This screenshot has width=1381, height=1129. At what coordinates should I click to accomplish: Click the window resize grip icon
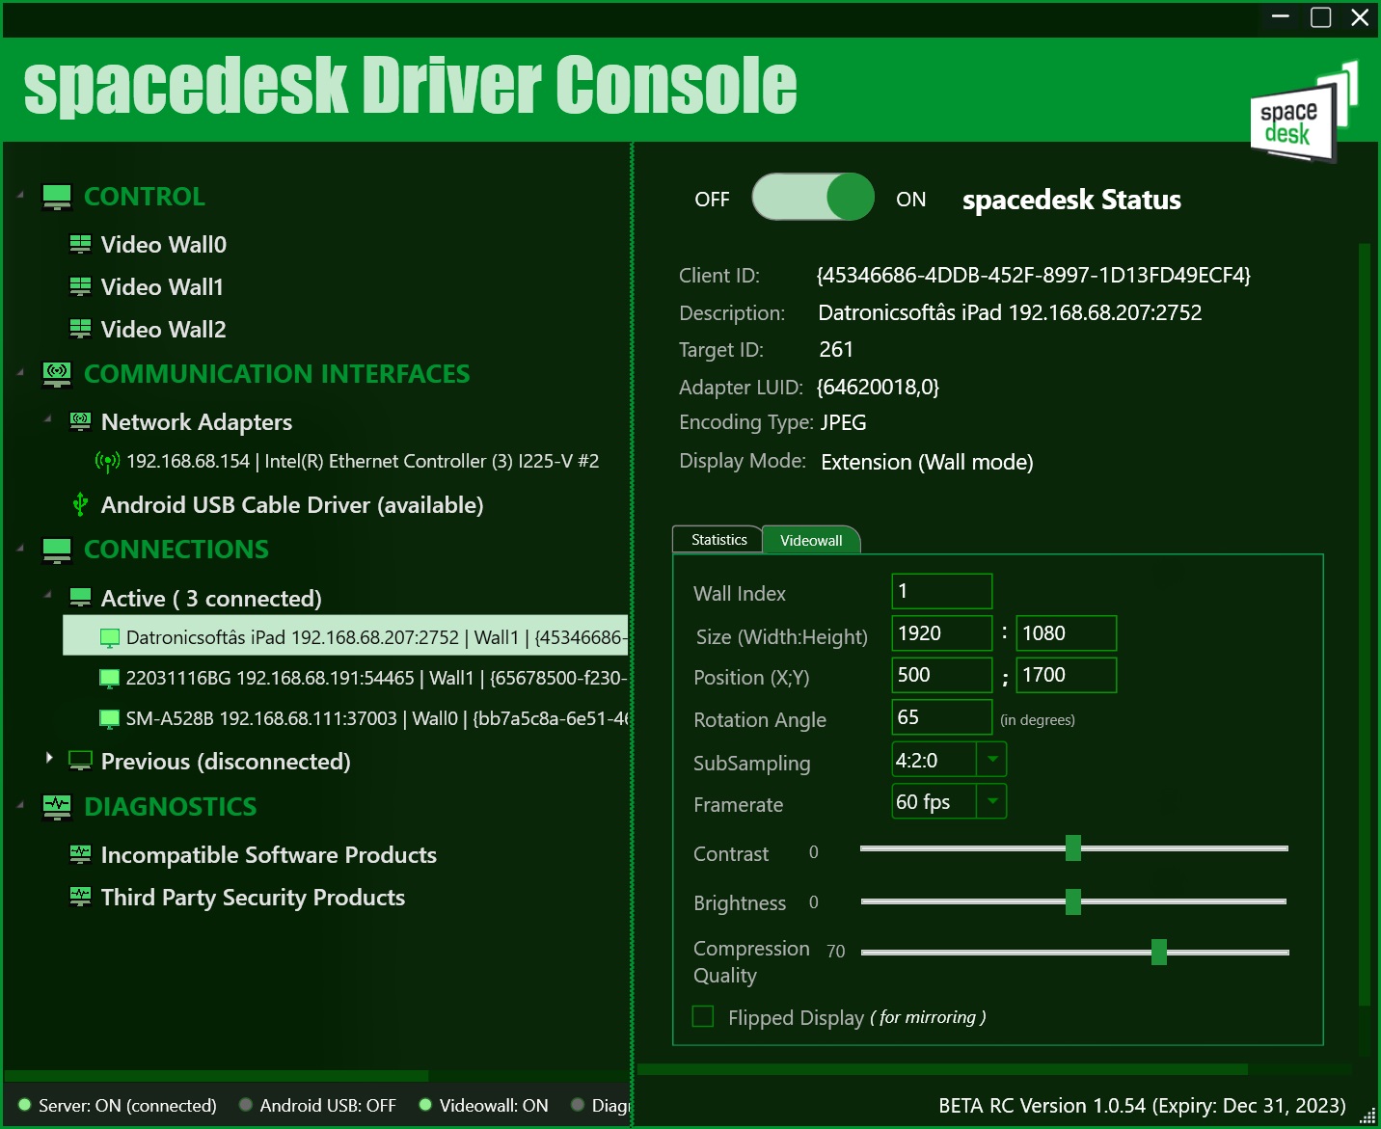[x=1367, y=1116]
